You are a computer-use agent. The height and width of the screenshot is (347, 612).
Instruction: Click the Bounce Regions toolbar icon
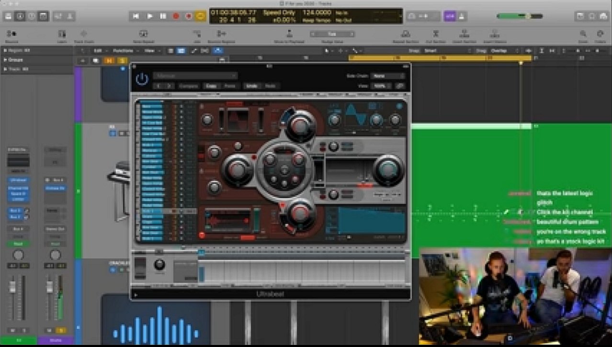221,34
